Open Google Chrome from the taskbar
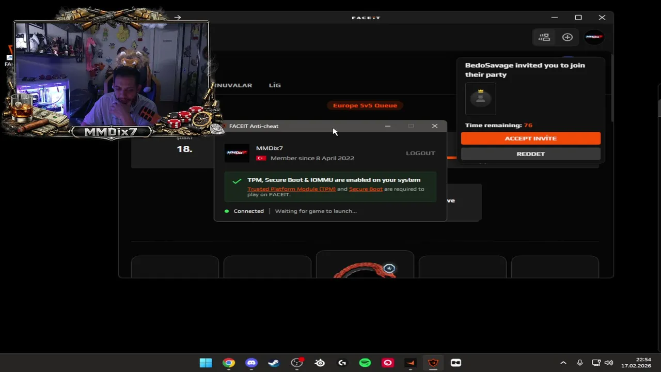The height and width of the screenshot is (372, 661). [228, 363]
